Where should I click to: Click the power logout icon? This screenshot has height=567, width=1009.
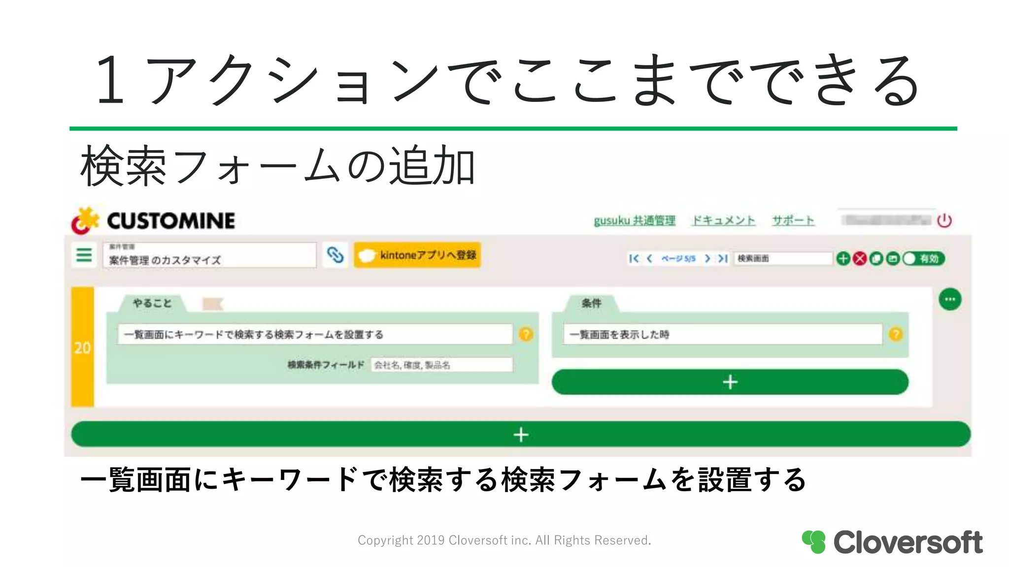coord(944,220)
